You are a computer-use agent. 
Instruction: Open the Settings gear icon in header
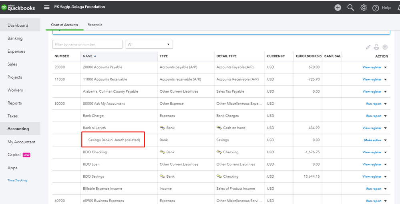(x=364, y=8)
